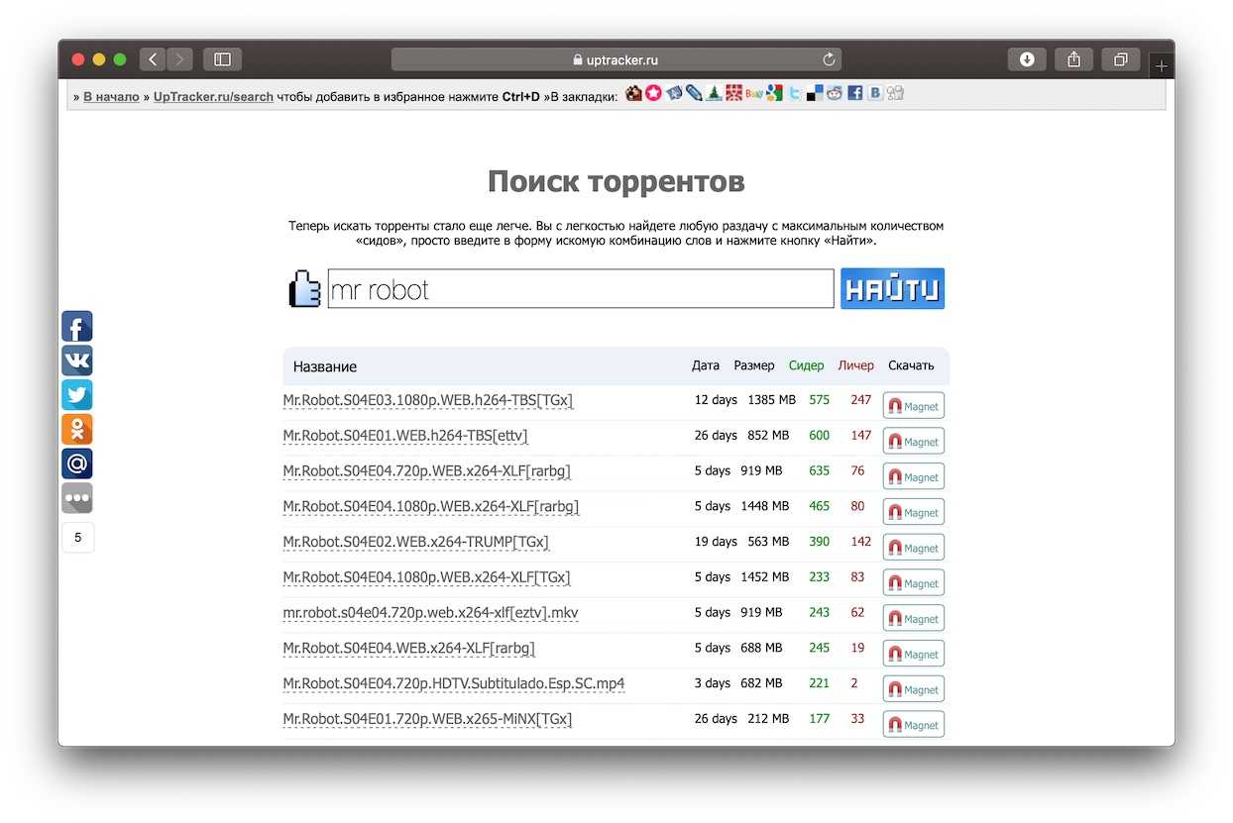
Task: Click the Mail.ru @ share icon
Action: coord(77,463)
